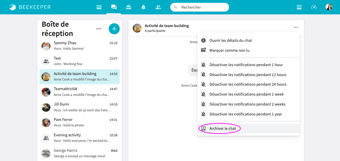Open the user profile avatar menu

point(329,7)
